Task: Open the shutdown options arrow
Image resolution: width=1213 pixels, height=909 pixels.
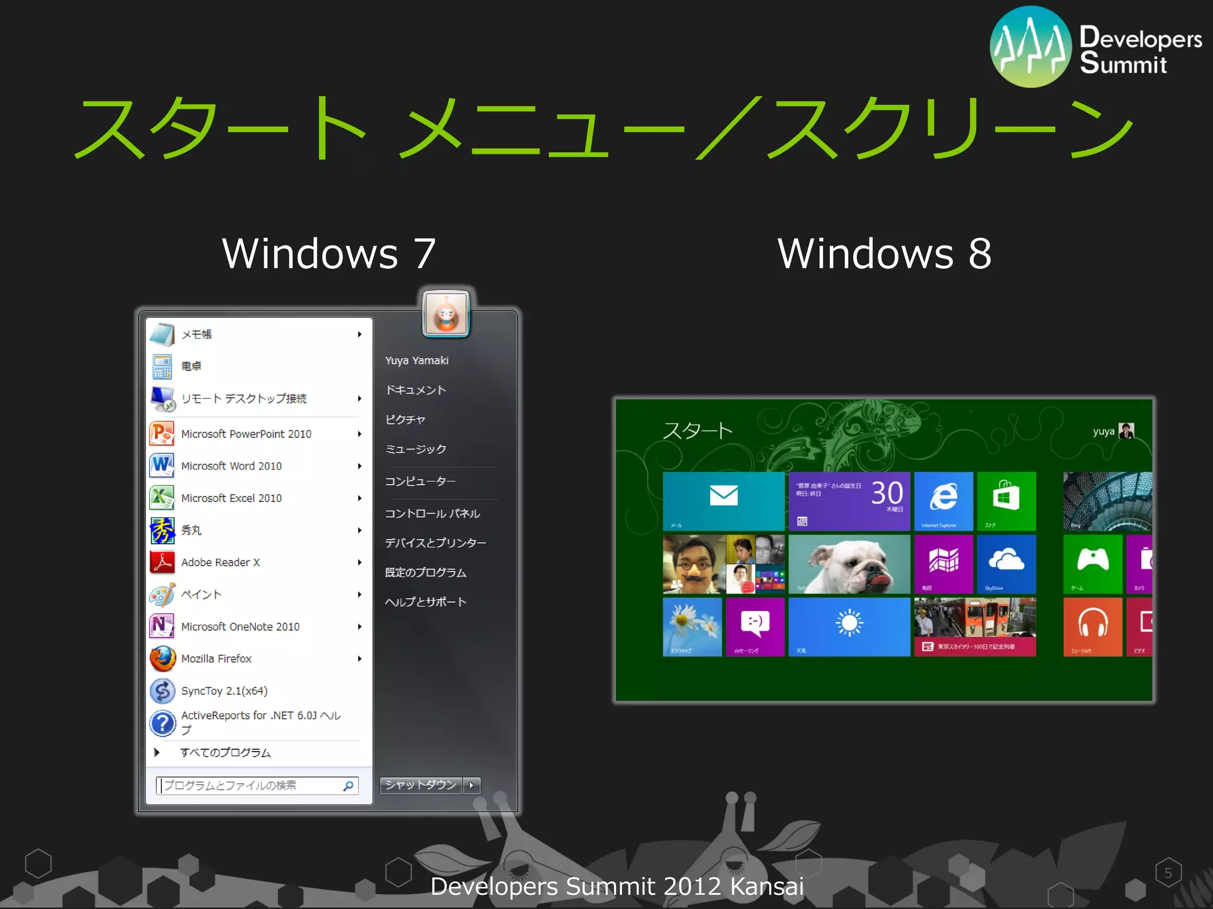Action: click(x=471, y=785)
